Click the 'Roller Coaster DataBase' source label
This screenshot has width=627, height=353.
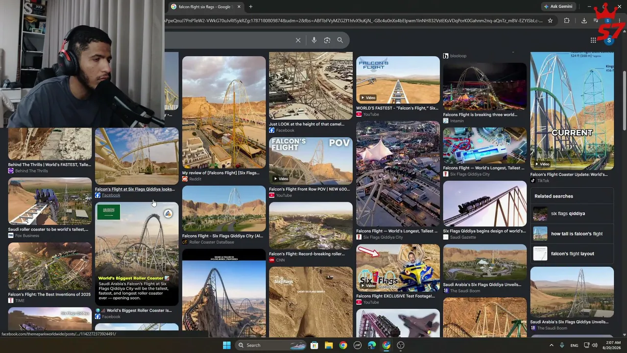click(212, 242)
